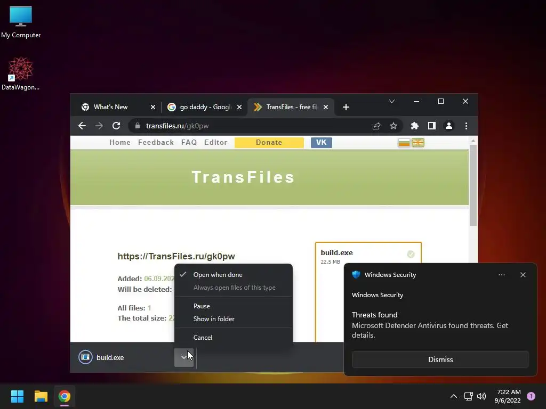Click the Windows Security shield icon
Image resolution: width=546 pixels, height=409 pixels.
(356, 275)
